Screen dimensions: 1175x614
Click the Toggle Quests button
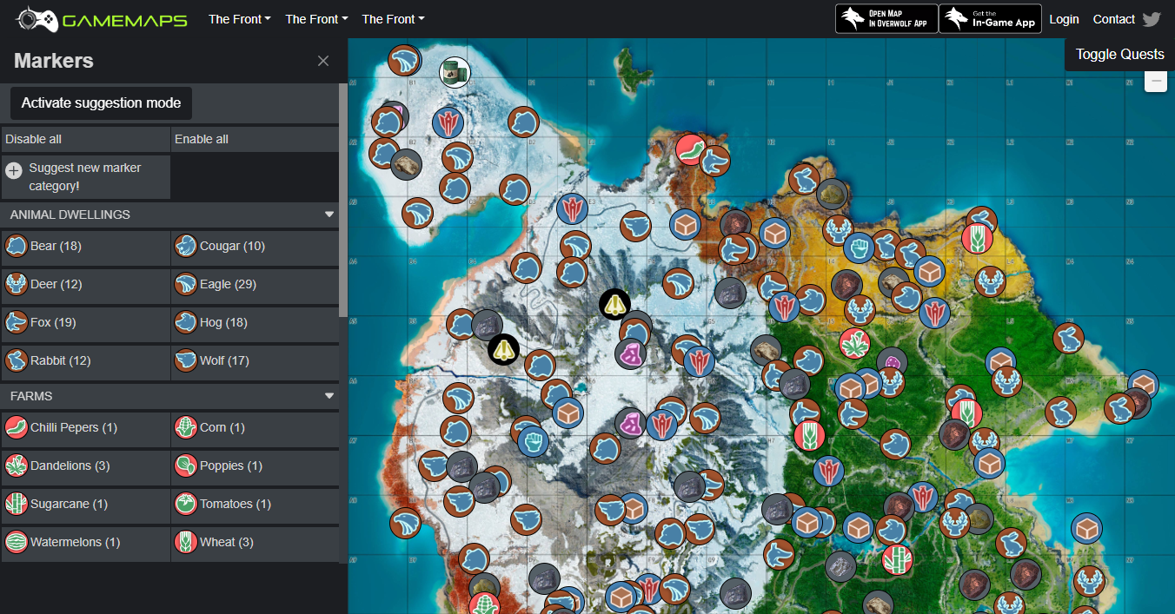pos(1119,54)
